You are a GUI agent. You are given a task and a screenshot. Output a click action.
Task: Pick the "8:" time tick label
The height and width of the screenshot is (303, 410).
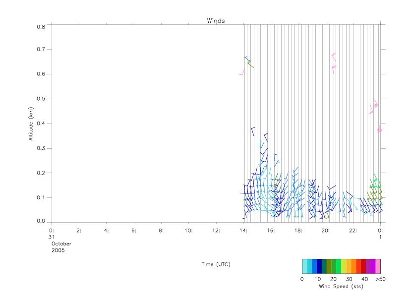point(161,231)
